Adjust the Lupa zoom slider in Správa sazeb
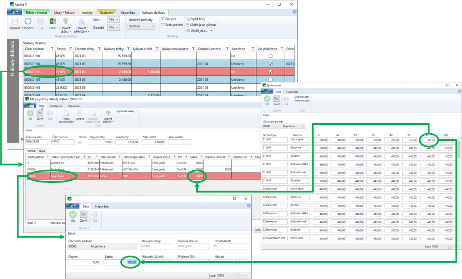Viewport: 462px width, 279px height. pos(449,246)
